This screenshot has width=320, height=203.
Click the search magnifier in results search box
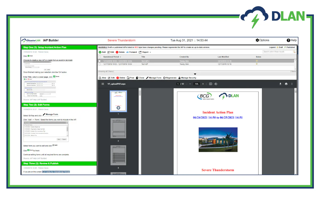tap(294, 52)
